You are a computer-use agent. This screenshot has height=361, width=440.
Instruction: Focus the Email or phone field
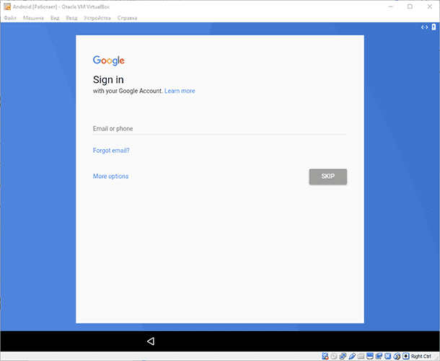[x=220, y=129]
